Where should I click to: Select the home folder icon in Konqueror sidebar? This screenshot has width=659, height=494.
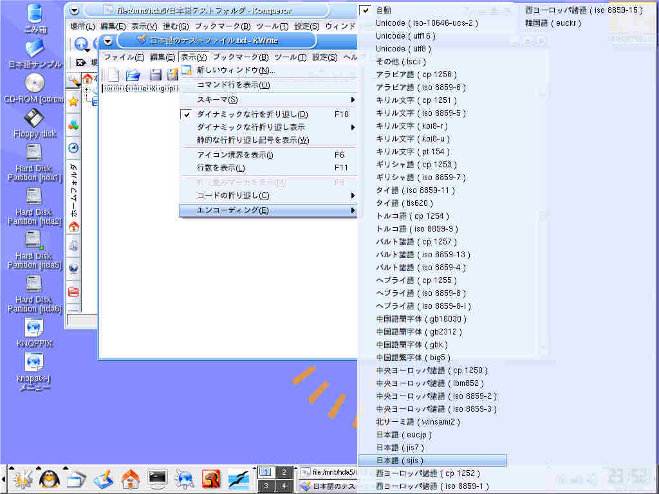pyautogui.click(x=74, y=227)
